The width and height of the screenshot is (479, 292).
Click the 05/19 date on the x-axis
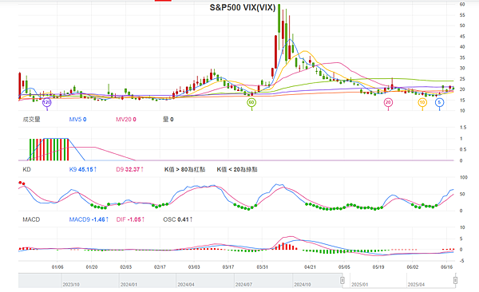click(378, 267)
